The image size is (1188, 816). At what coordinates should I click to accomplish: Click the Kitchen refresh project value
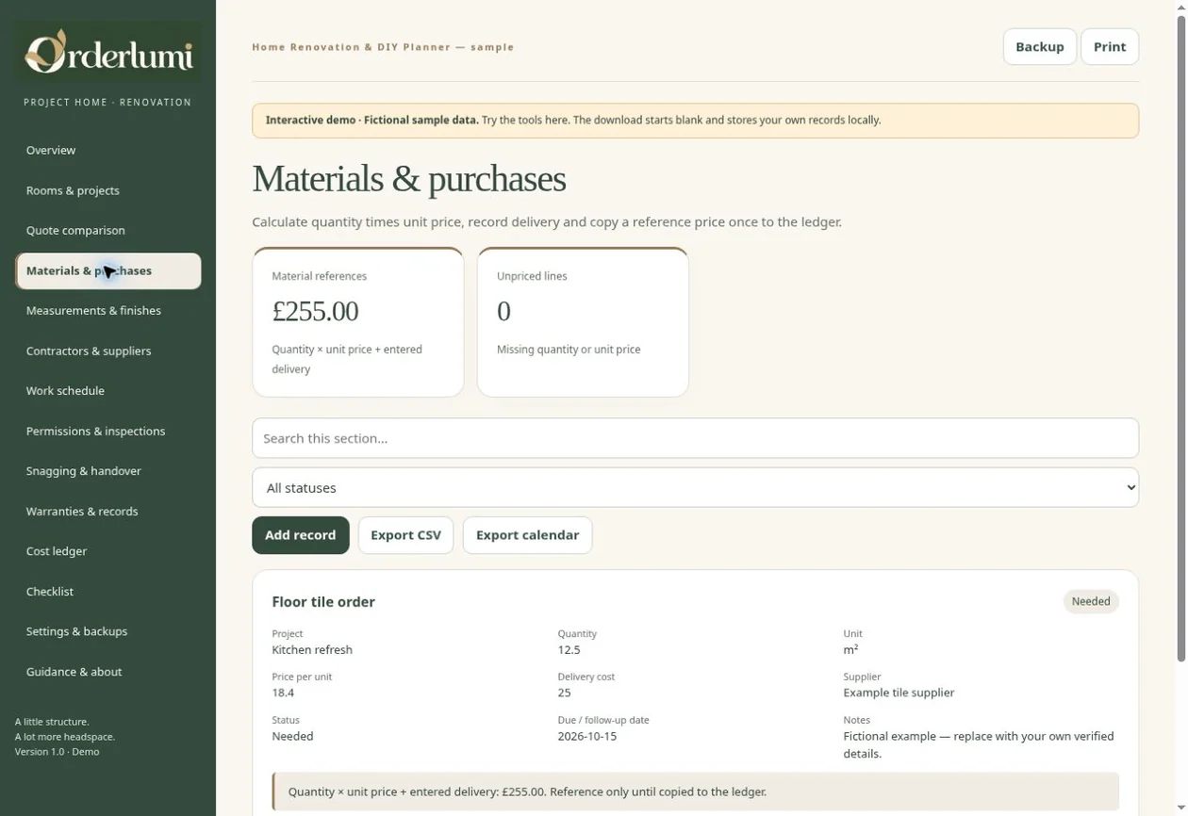312,650
